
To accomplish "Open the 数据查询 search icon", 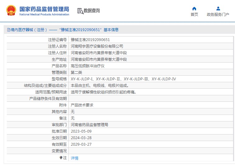I will point(80,11).
